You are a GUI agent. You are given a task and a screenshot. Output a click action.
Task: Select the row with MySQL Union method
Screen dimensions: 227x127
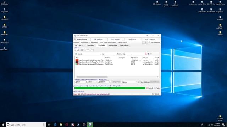(117, 64)
